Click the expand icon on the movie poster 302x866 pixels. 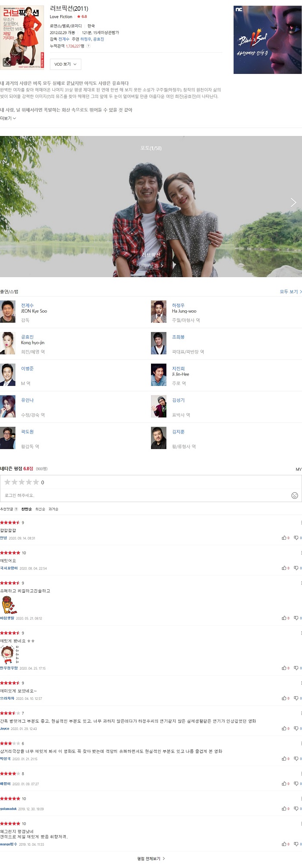tap(7, 63)
